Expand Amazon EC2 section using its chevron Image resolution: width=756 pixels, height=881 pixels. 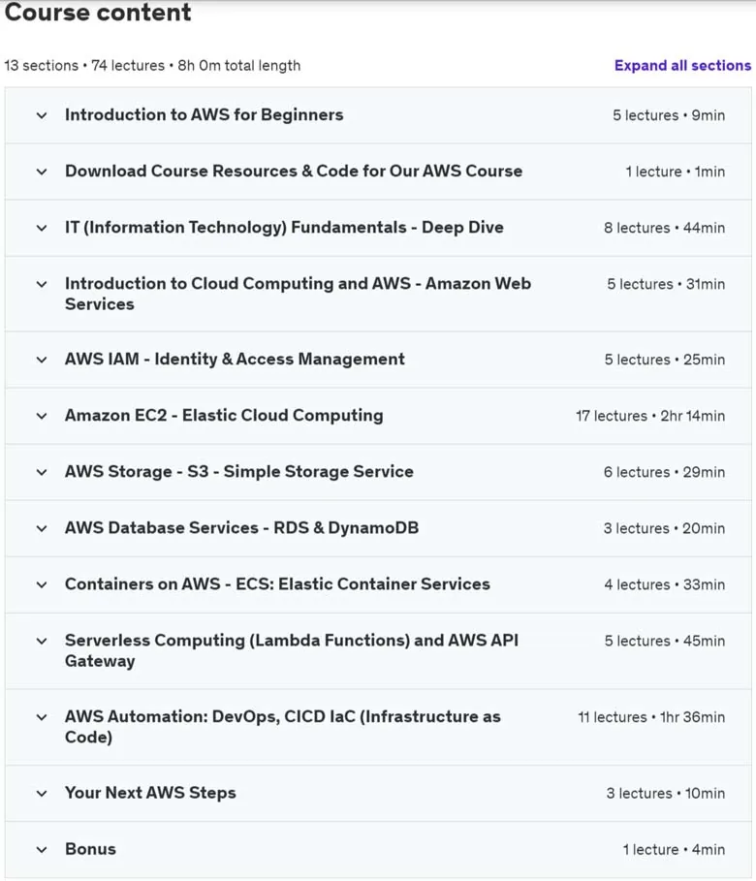point(42,416)
